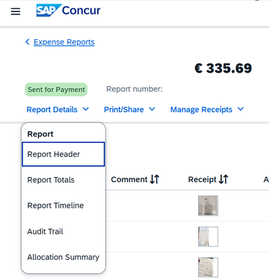Screen dimensions: 269x280
Task: Sort by the Comment column
Action: 135,179
